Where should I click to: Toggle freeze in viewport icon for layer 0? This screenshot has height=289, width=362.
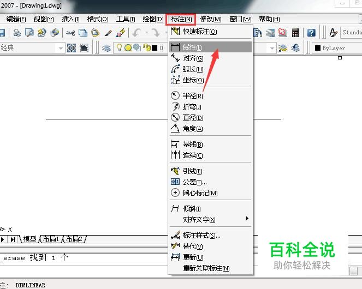137,48
